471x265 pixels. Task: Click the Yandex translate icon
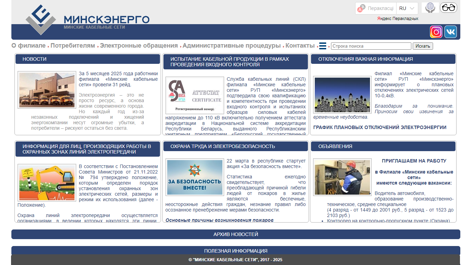[361, 8]
